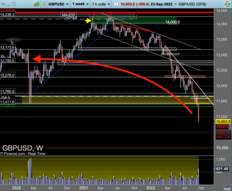Screen dimensions: 232x191
Task: Click the red-green trading arrows icon
Action: pyautogui.click(x=227, y=4)
